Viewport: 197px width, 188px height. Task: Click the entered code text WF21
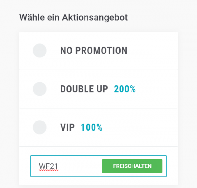48,166
